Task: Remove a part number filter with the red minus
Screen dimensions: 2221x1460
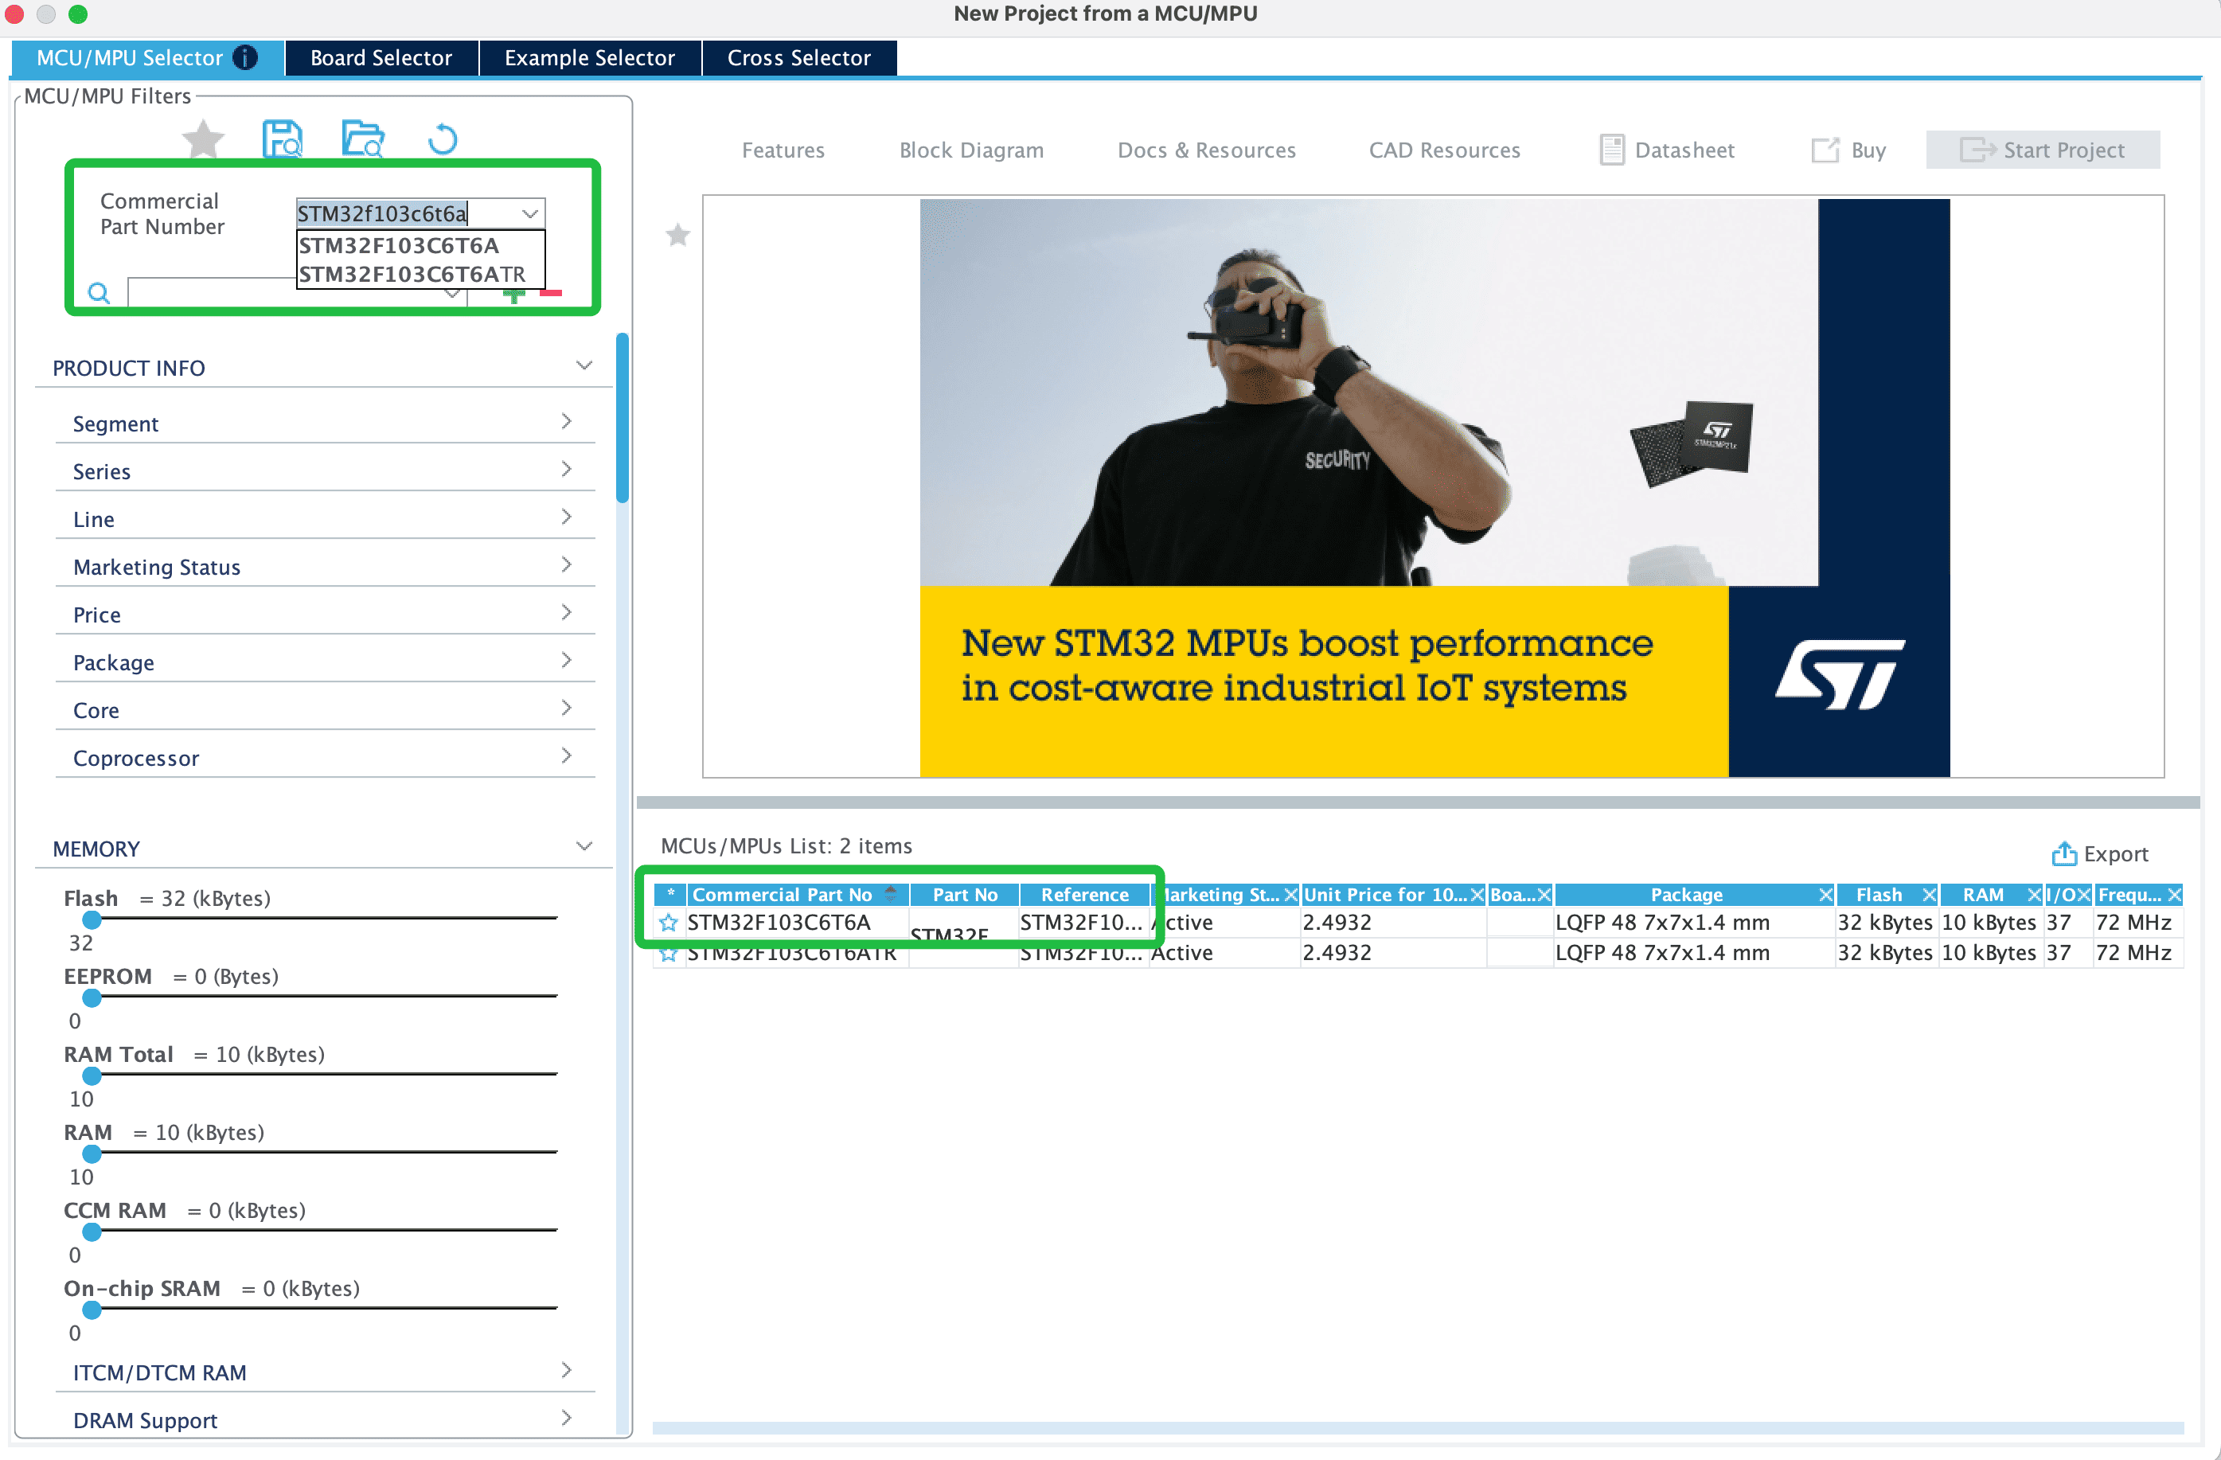Action: (x=551, y=292)
